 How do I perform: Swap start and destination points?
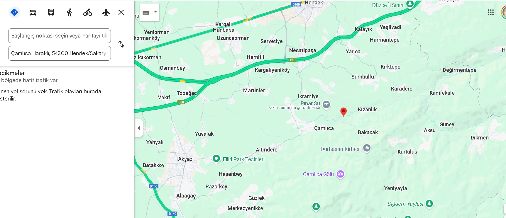pyautogui.click(x=121, y=44)
